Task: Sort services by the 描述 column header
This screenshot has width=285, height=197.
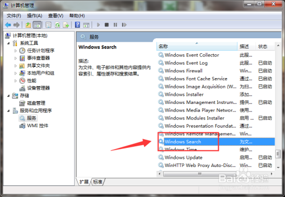Action: [x=246, y=47]
